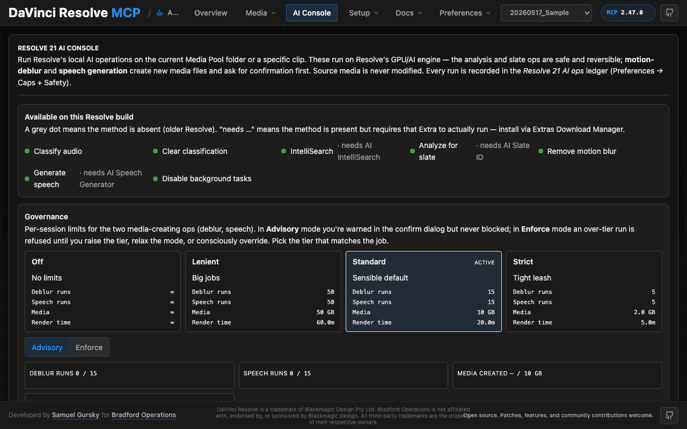The height and width of the screenshot is (429, 687).
Task: Select the AI Console tab
Action: point(312,13)
